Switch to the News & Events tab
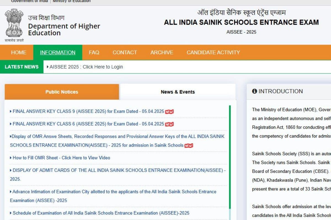331x220 pixels. point(178,92)
